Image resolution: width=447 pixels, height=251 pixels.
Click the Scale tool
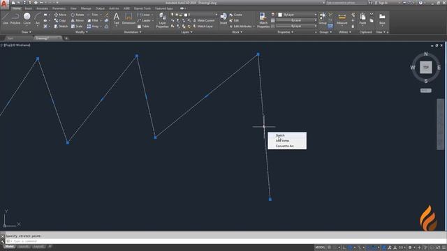[x=76, y=26]
